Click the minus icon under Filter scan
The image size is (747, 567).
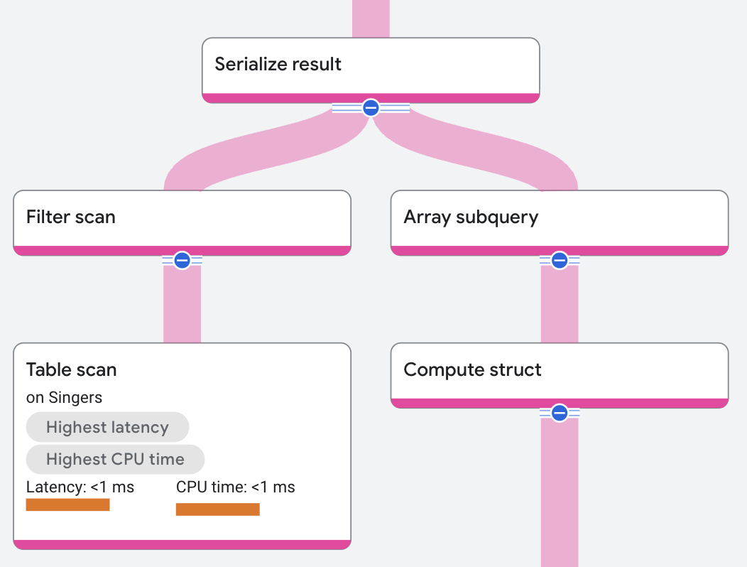(182, 260)
